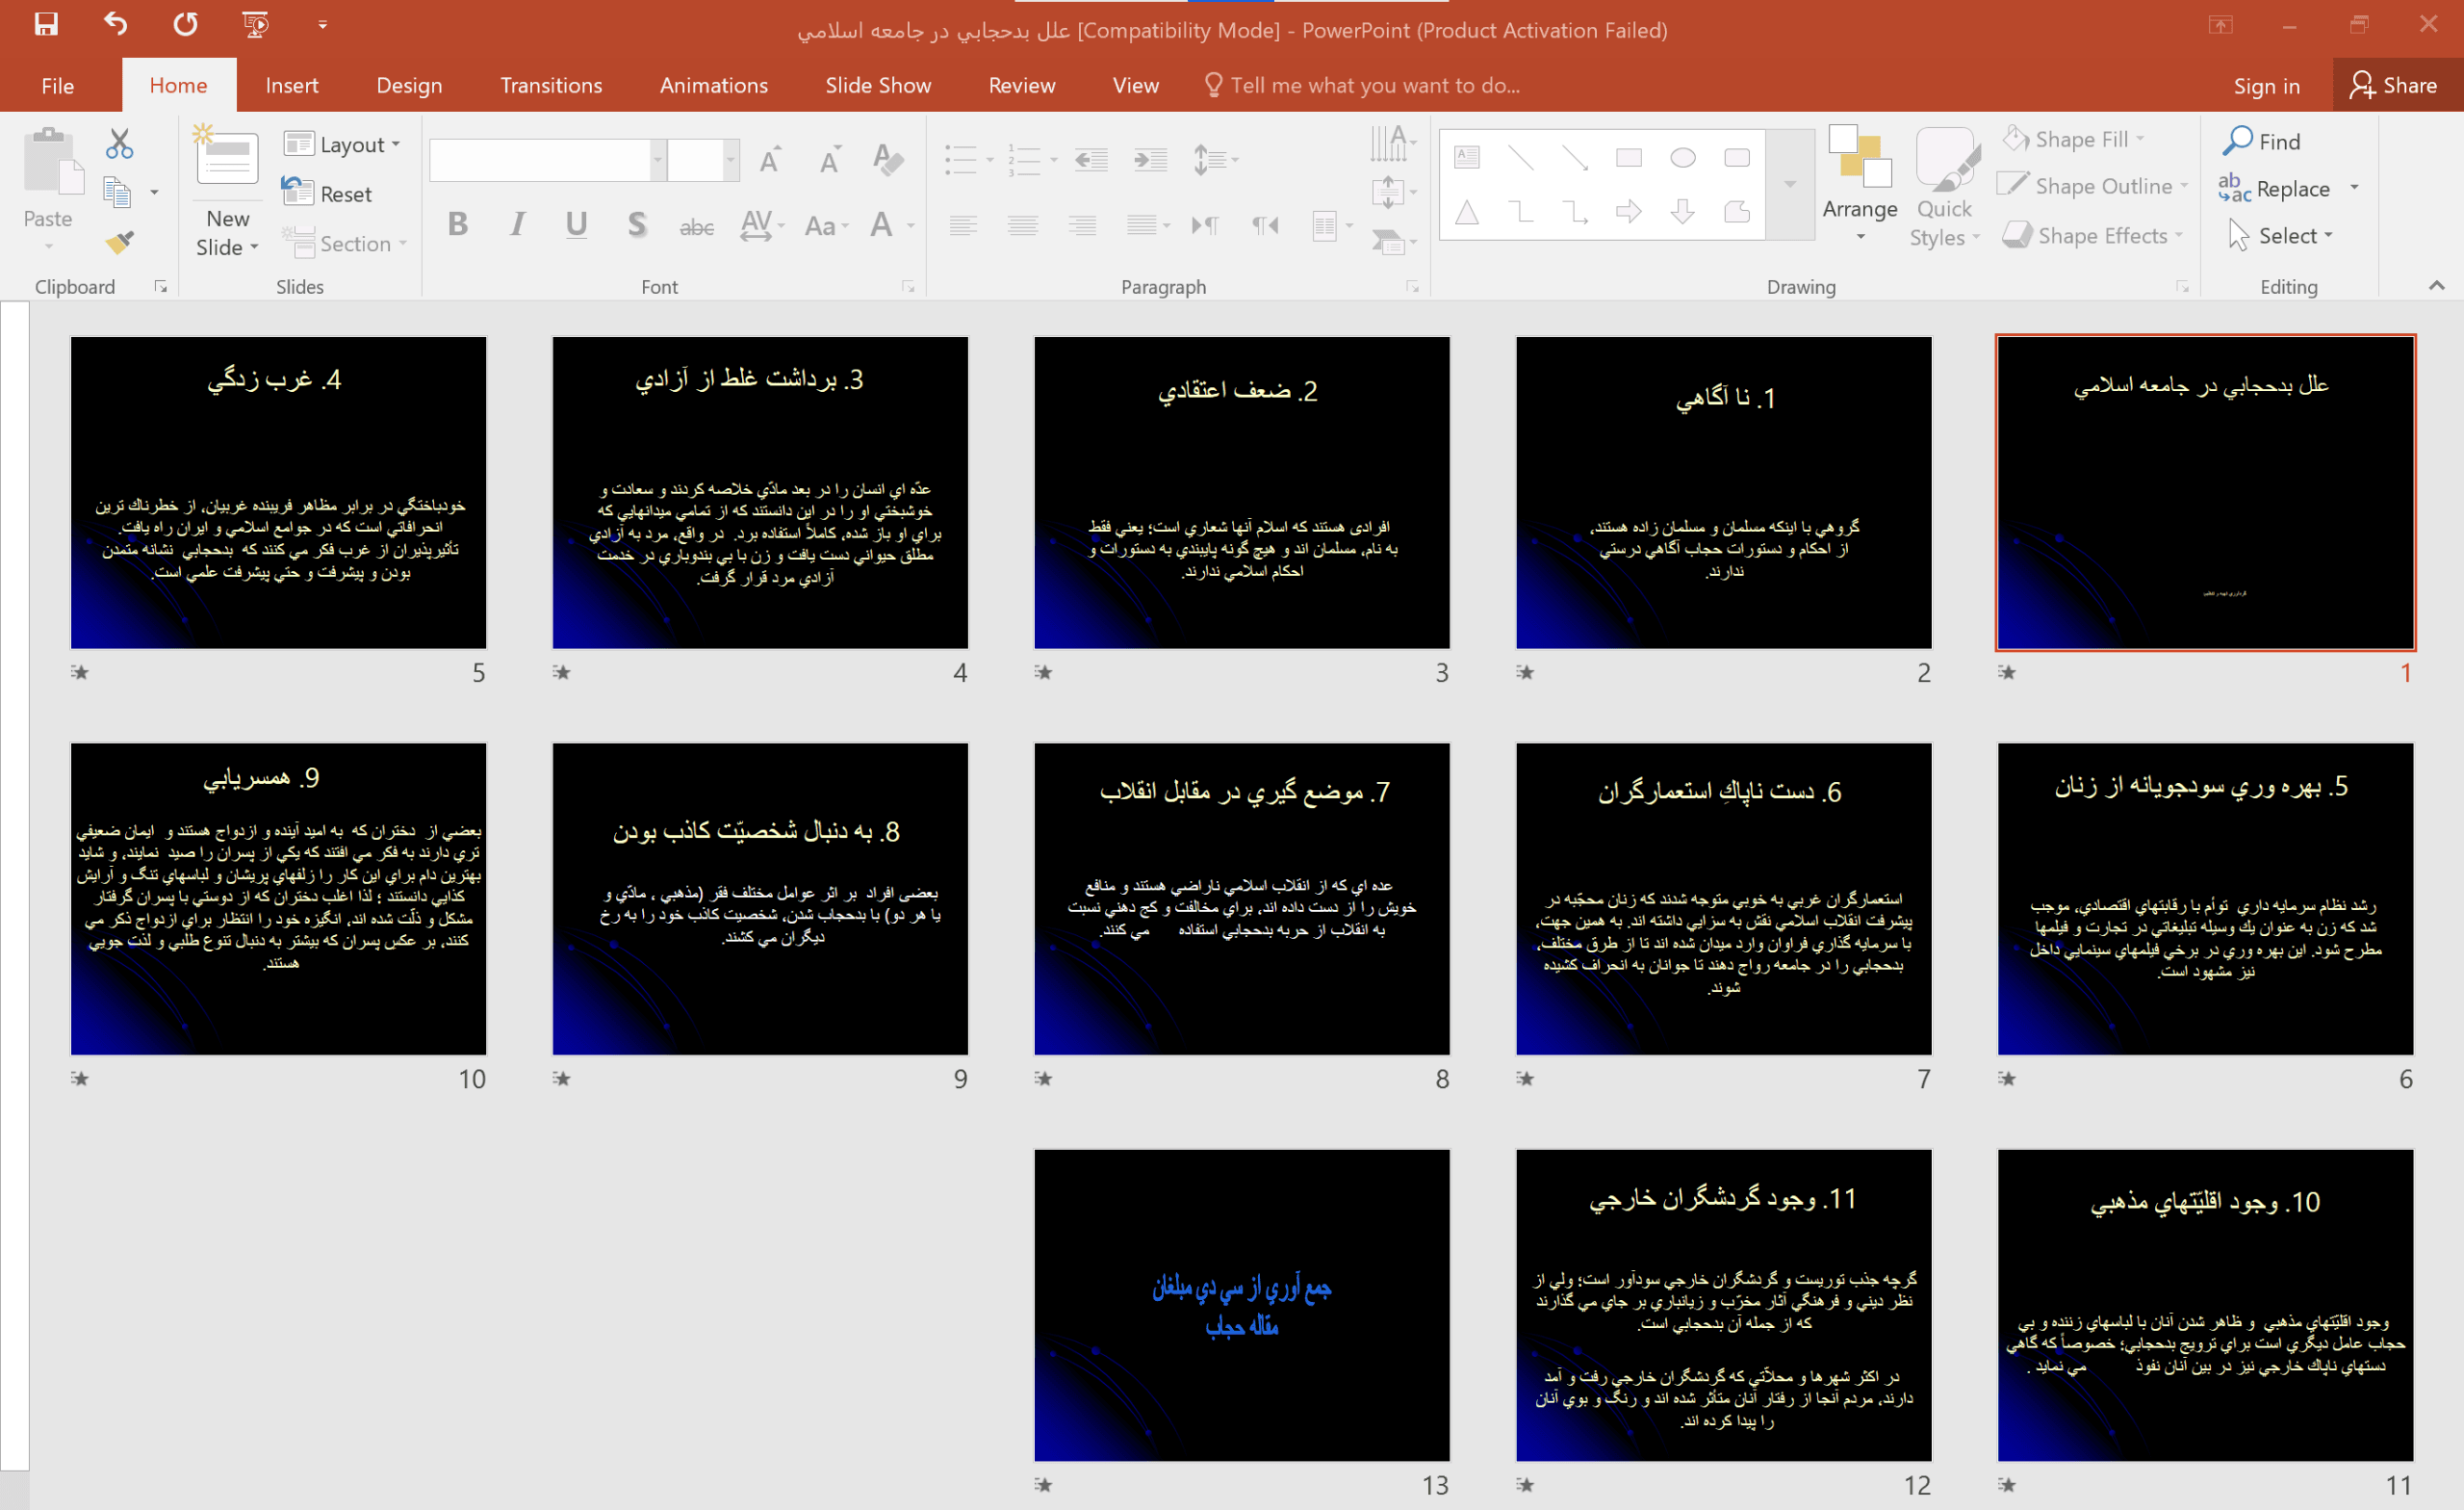
Task: Open the View tab
Action: (1136, 86)
